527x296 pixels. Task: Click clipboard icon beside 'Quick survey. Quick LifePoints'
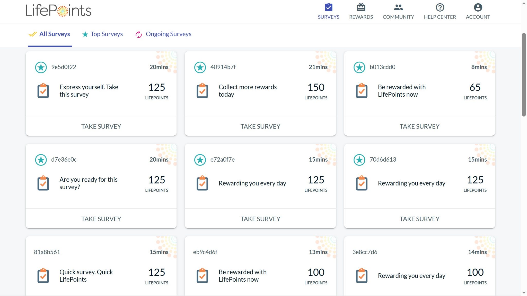click(x=43, y=275)
